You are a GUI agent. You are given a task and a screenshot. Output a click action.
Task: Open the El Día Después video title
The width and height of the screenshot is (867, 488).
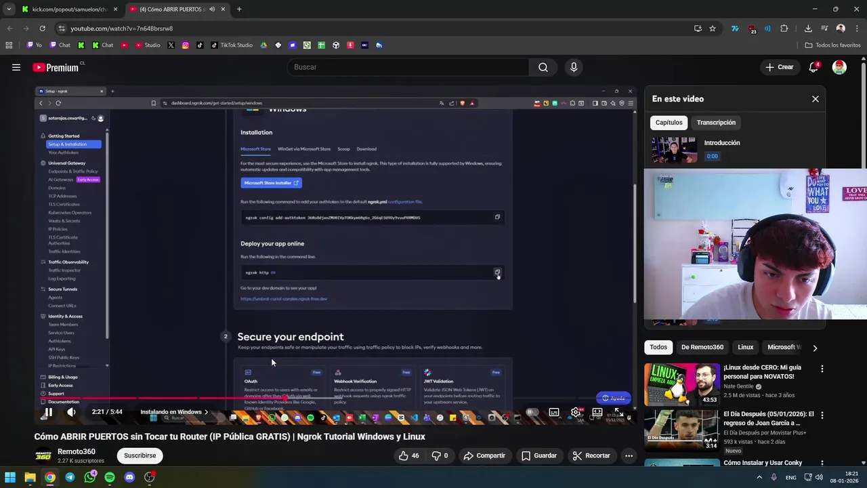(769, 418)
